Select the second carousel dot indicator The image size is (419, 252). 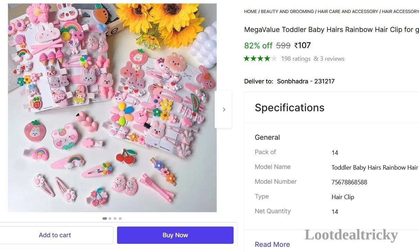(x=110, y=218)
